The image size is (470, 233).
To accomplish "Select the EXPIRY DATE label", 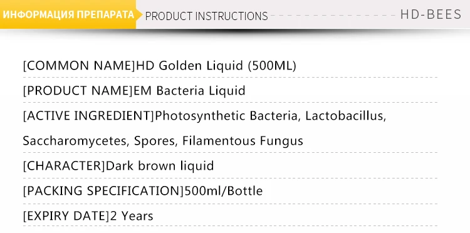I will pos(66,216).
